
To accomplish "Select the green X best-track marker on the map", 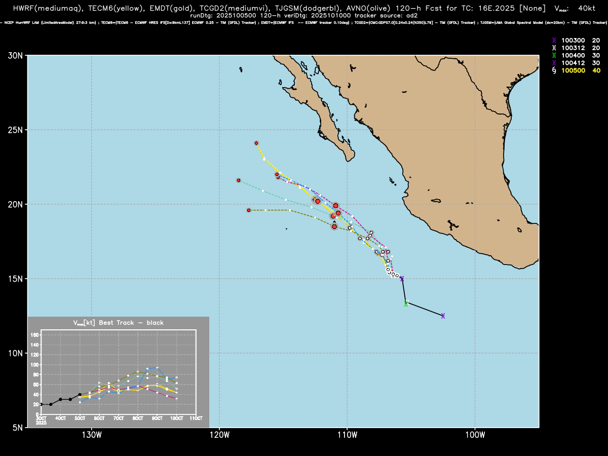I will tap(406, 303).
